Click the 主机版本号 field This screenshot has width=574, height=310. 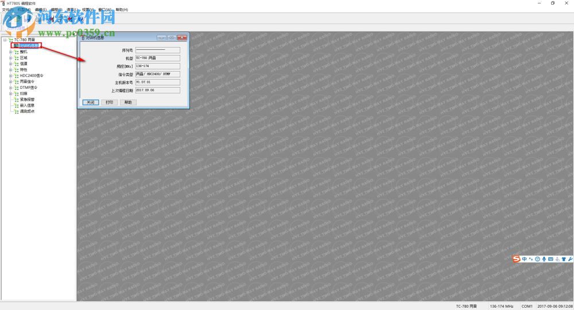click(158, 83)
